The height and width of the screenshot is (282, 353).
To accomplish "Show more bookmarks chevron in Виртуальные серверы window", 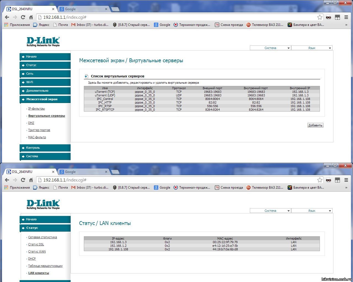I will click(x=346, y=25).
